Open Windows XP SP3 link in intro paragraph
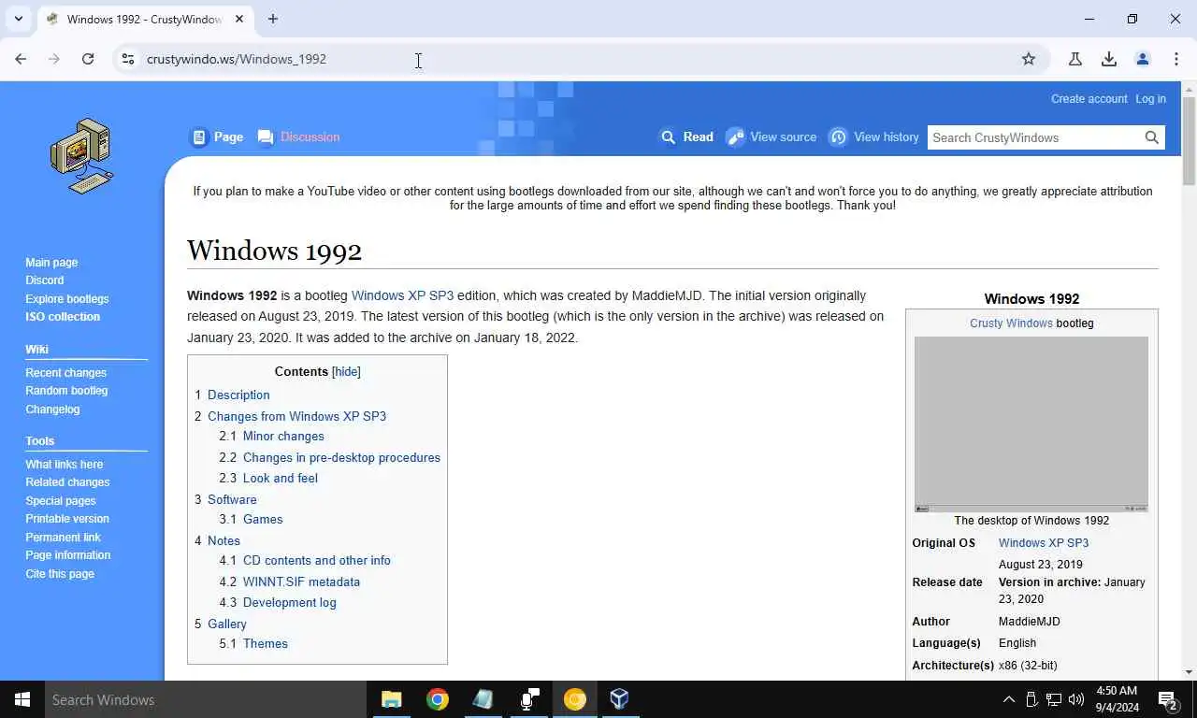1197x718 pixels. [x=402, y=295]
